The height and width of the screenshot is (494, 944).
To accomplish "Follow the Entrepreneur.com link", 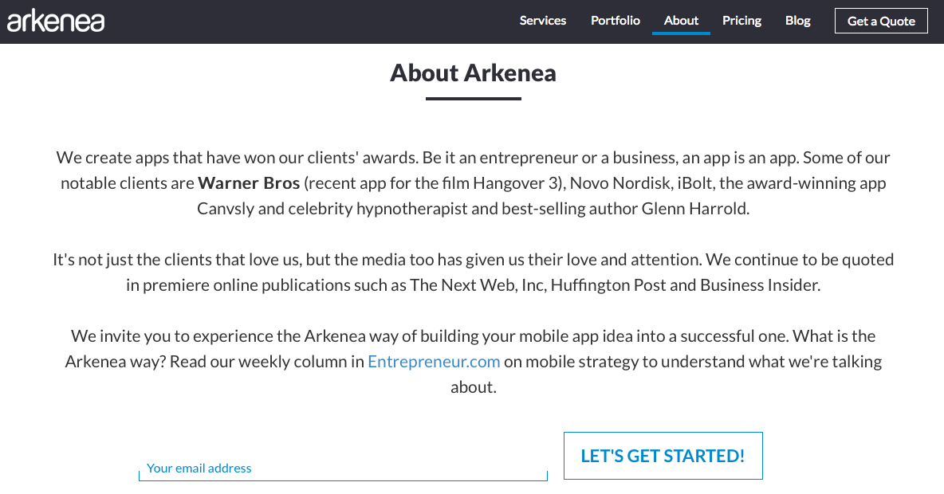I will (434, 361).
